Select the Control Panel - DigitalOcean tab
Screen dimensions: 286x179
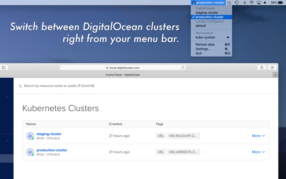point(123,75)
